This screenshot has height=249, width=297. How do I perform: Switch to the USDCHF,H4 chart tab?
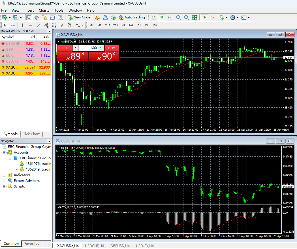click(x=94, y=246)
